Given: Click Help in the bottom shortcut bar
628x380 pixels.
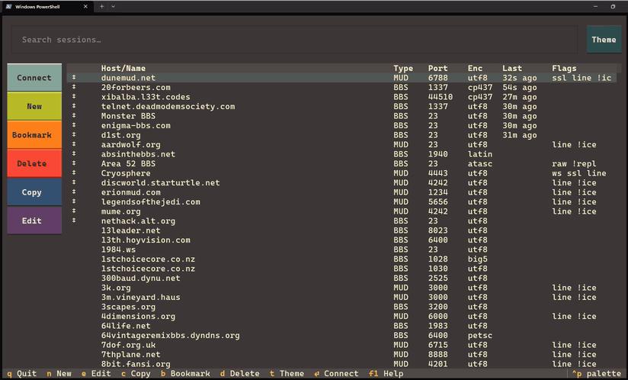Looking at the screenshot, I should click(x=394, y=374).
